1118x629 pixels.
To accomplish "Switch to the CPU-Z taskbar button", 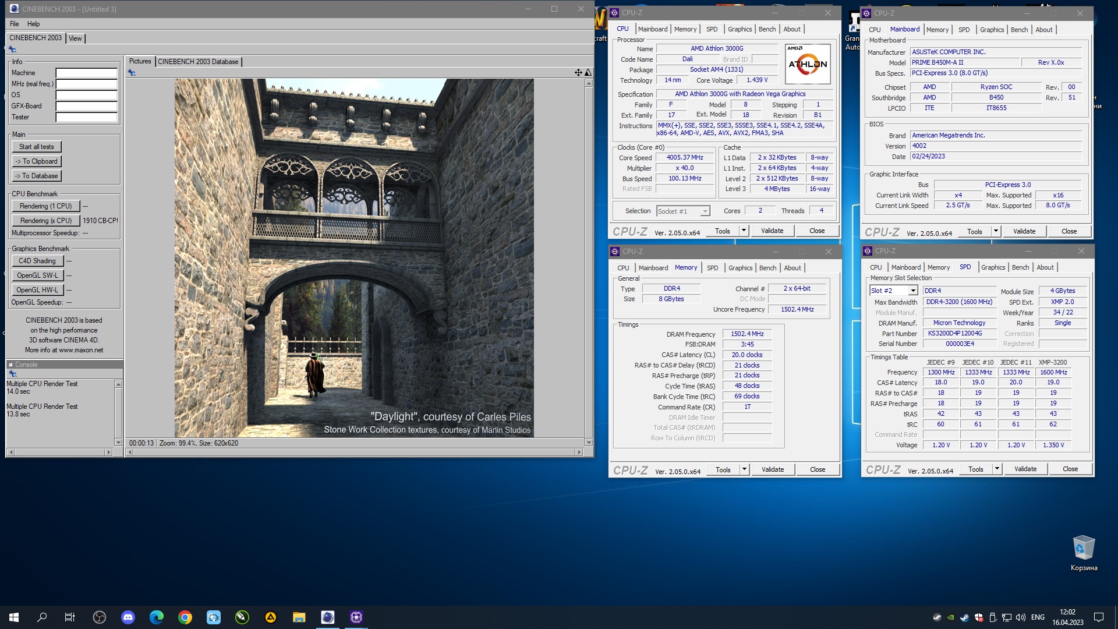I will click(356, 617).
